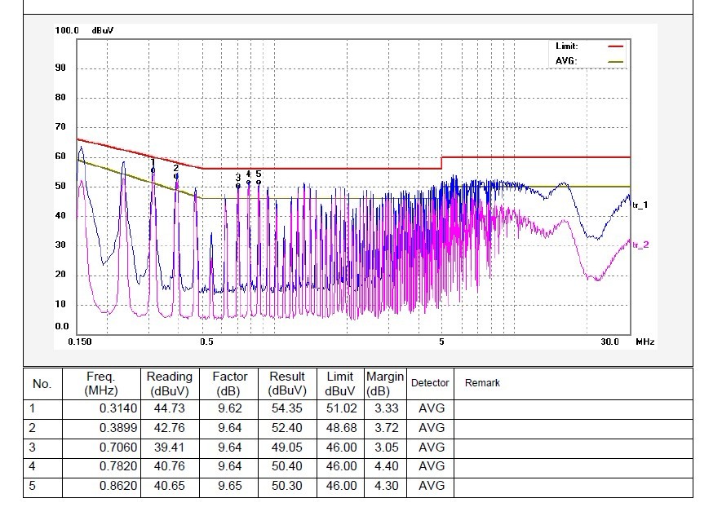The height and width of the screenshot is (507, 722).
Task: Click the "30.0" x-axis end label
Action: click(609, 342)
